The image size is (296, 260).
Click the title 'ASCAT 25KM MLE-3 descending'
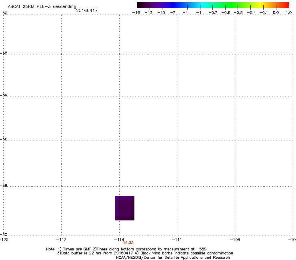click(x=42, y=6)
